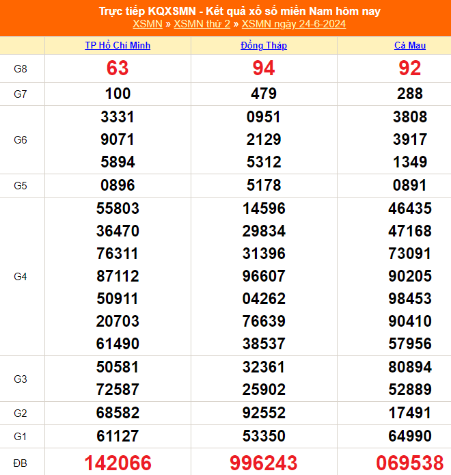Click the special prize number 996243

264,463
